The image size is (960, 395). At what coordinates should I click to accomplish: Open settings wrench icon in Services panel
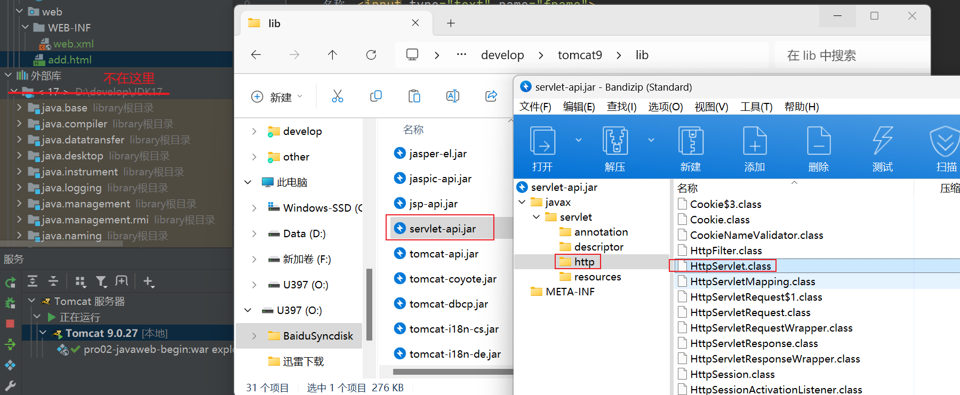(x=10, y=386)
